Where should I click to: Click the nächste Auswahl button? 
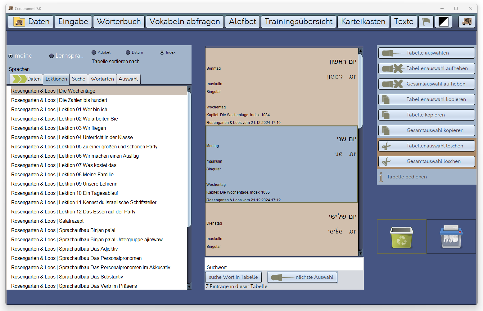pos(302,277)
